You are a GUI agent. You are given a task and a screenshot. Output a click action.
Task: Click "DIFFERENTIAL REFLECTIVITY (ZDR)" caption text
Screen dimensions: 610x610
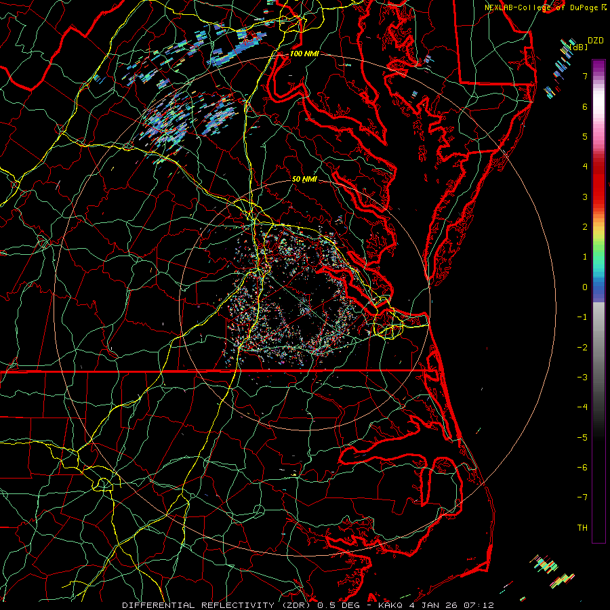[218, 605]
